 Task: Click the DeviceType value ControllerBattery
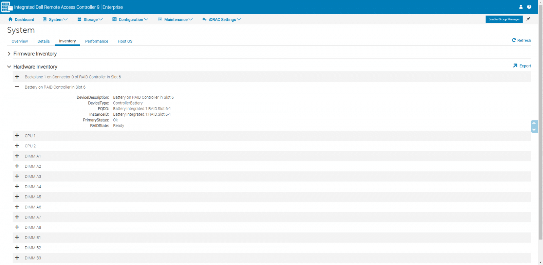pos(128,103)
